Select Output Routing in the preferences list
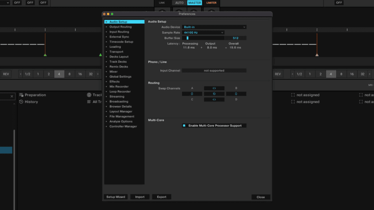The height and width of the screenshot is (210, 374). click(x=121, y=27)
